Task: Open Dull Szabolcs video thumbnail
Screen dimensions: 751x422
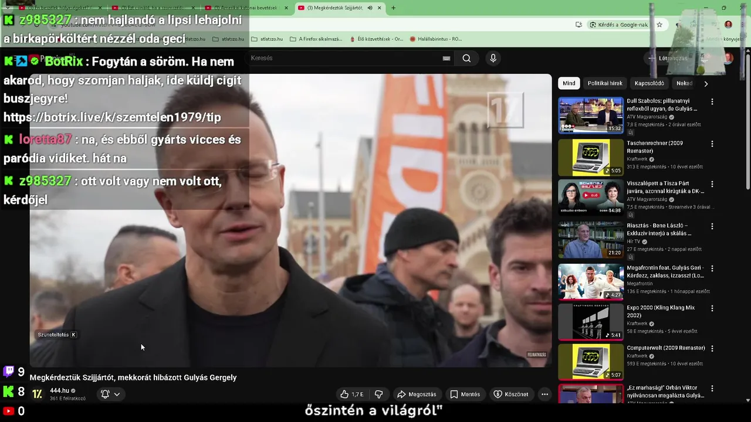Action: point(591,115)
